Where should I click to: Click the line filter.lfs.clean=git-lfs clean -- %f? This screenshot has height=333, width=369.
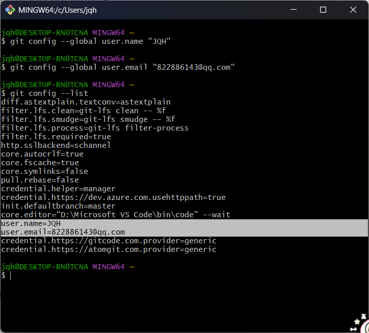click(84, 111)
